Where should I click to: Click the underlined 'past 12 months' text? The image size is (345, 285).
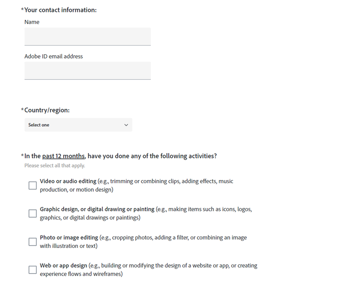tap(63, 156)
